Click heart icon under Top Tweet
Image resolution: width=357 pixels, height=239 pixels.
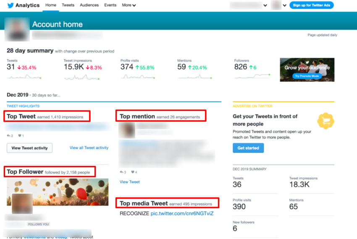19,136
